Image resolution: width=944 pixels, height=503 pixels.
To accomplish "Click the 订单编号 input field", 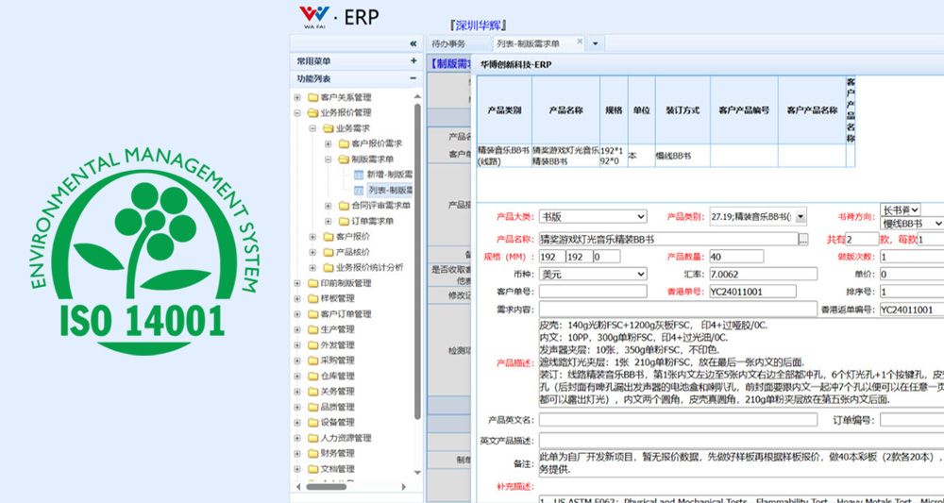I will click(912, 420).
